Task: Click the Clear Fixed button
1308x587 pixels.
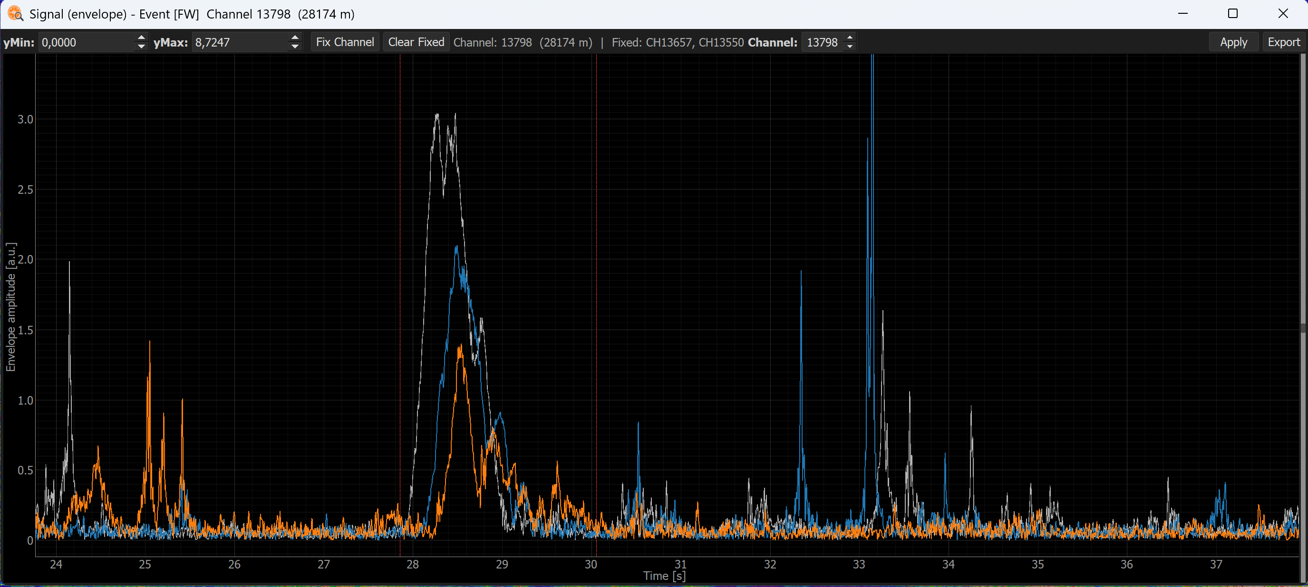Action: point(416,42)
